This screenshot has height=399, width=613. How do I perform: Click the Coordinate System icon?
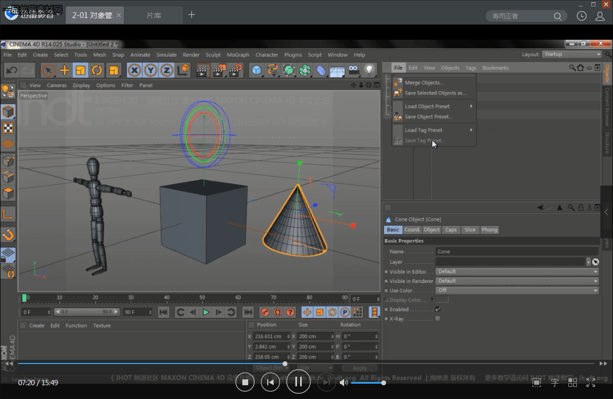(183, 70)
